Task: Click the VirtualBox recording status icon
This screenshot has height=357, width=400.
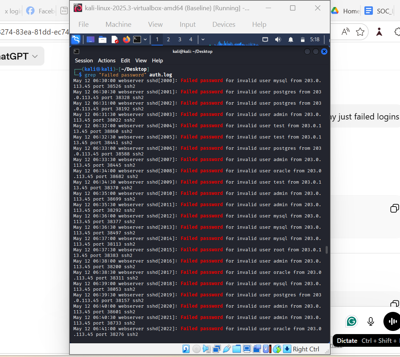Action: click(x=257, y=349)
